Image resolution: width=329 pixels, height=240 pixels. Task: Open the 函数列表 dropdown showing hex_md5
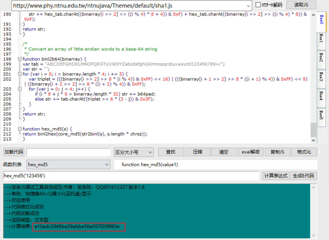click(68, 164)
